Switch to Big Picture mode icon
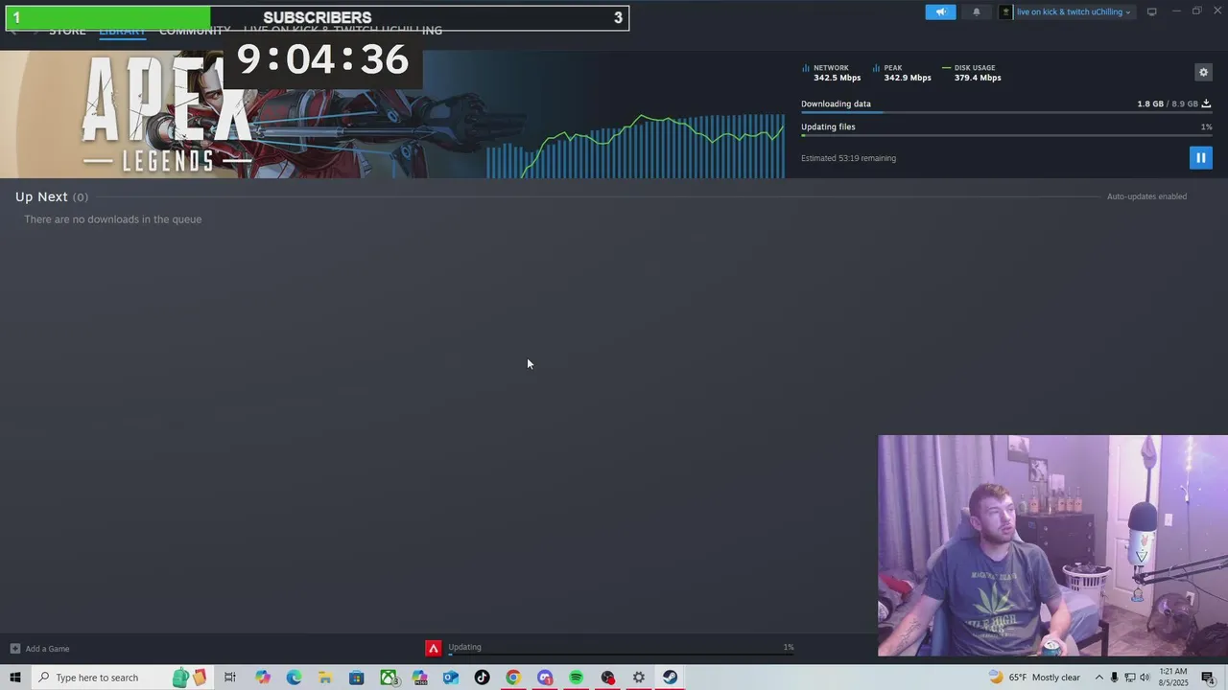The height and width of the screenshot is (690, 1228). (x=1151, y=11)
